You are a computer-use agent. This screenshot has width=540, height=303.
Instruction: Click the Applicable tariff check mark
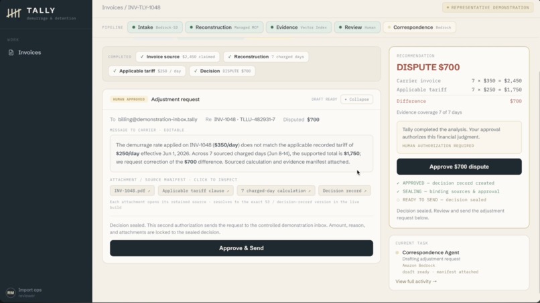tap(115, 71)
